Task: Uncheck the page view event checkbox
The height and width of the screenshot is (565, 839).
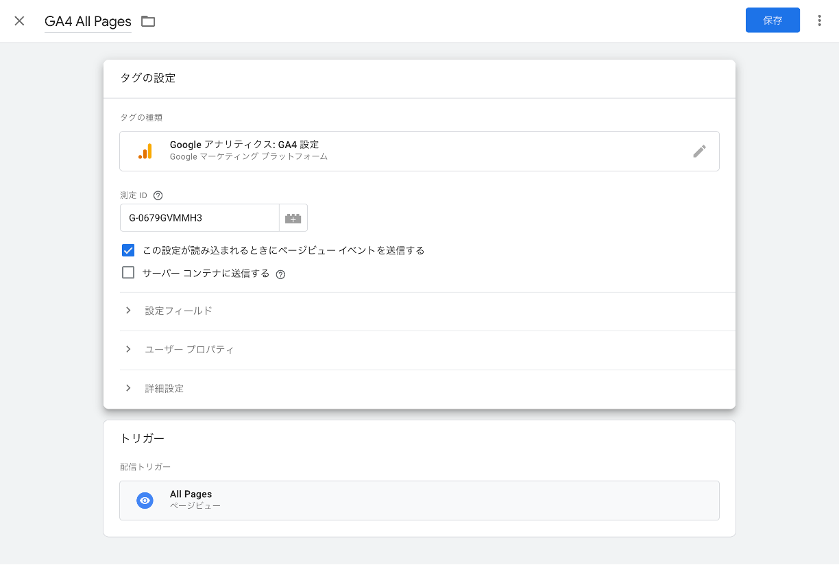Action: 128,250
